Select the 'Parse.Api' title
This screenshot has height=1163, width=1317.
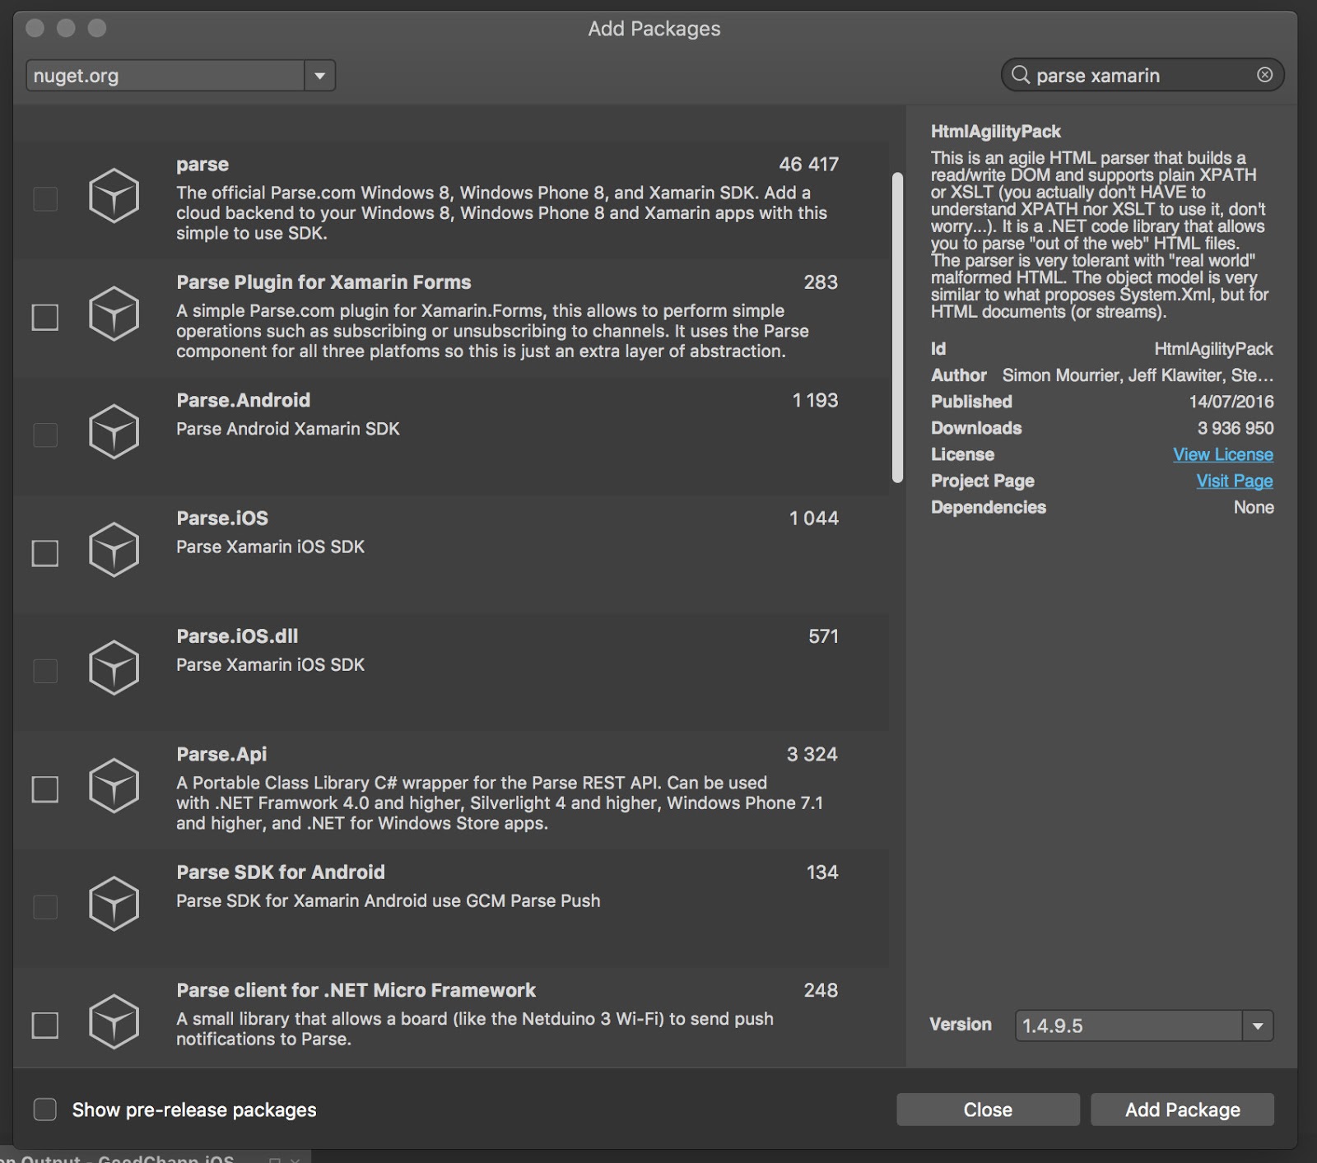(221, 754)
